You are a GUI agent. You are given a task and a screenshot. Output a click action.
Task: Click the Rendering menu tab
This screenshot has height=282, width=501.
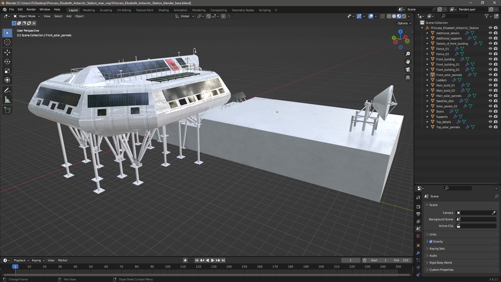pos(199,10)
